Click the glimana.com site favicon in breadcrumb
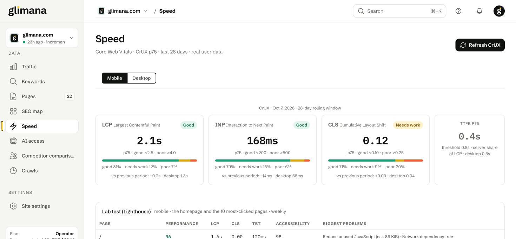This screenshot has height=239, width=516. [x=101, y=11]
